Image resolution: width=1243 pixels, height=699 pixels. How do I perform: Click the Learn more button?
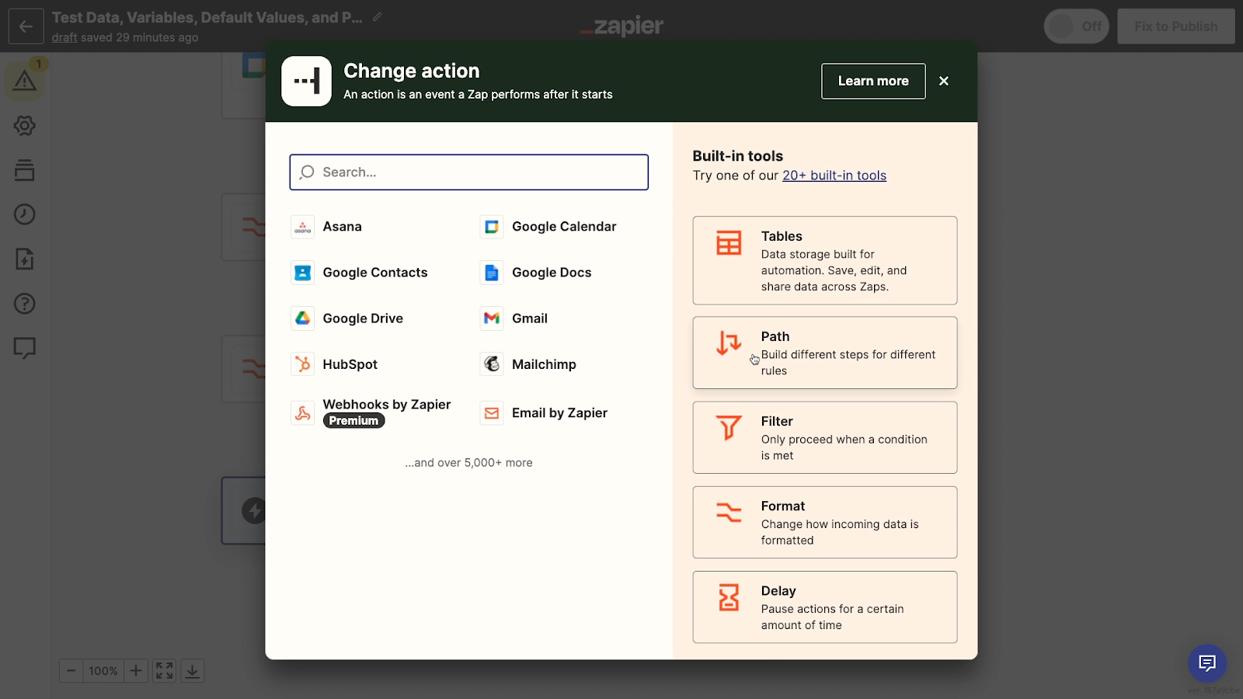coord(873,81)
